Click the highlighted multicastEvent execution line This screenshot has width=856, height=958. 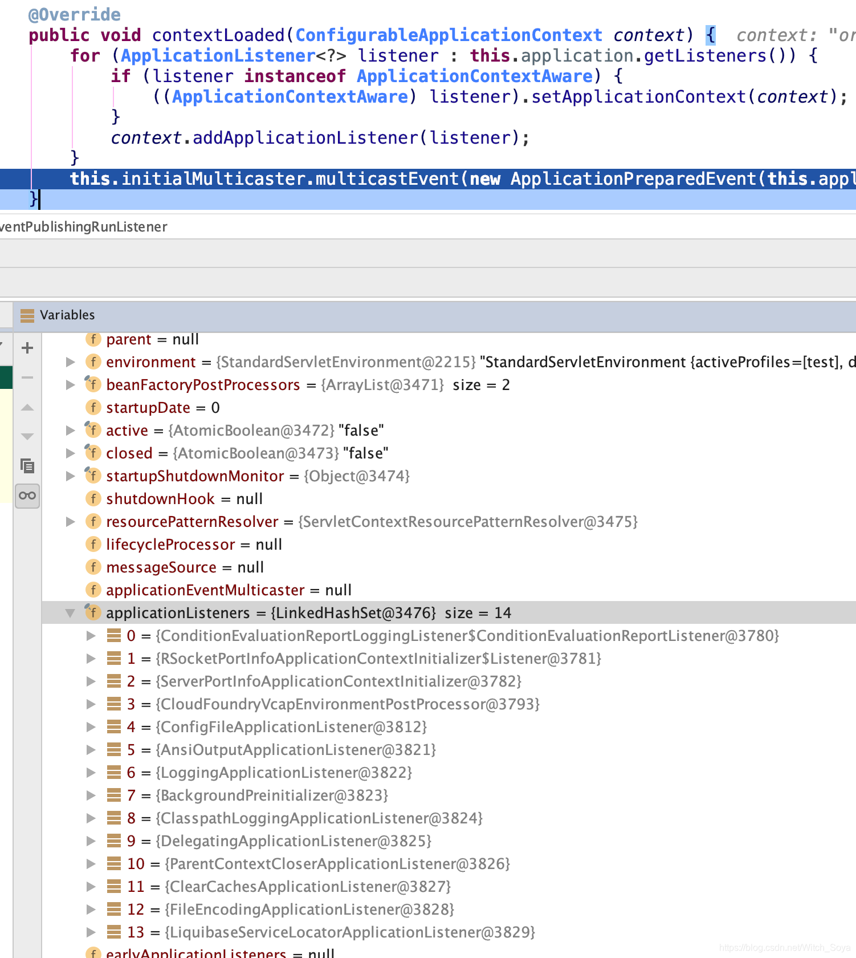(x=428, y=179)
